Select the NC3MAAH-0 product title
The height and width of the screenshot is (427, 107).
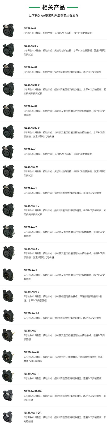(31, 292)
